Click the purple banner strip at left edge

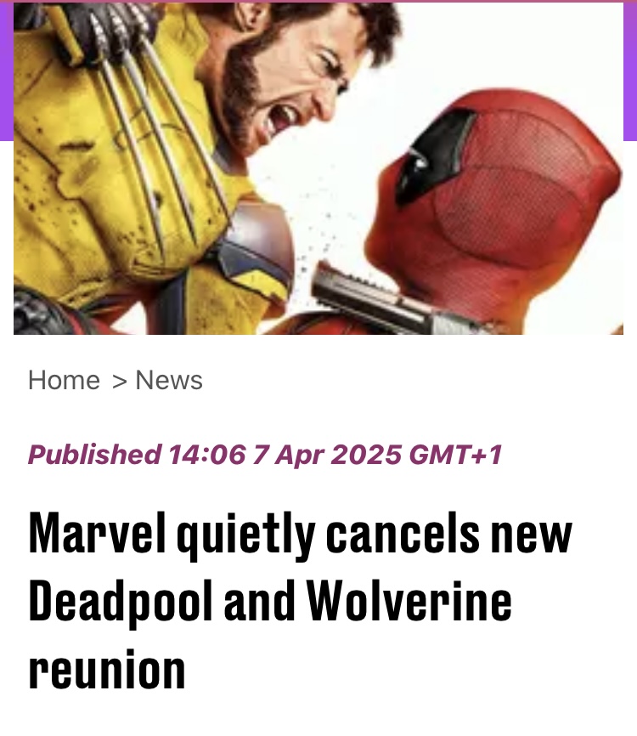pos(7,71)
